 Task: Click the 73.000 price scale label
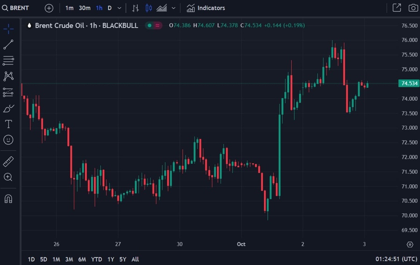[x=409, y=128]
